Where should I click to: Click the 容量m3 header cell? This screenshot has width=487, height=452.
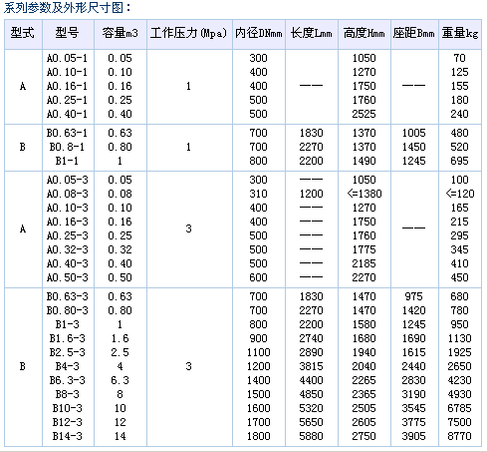pos(121,34)
